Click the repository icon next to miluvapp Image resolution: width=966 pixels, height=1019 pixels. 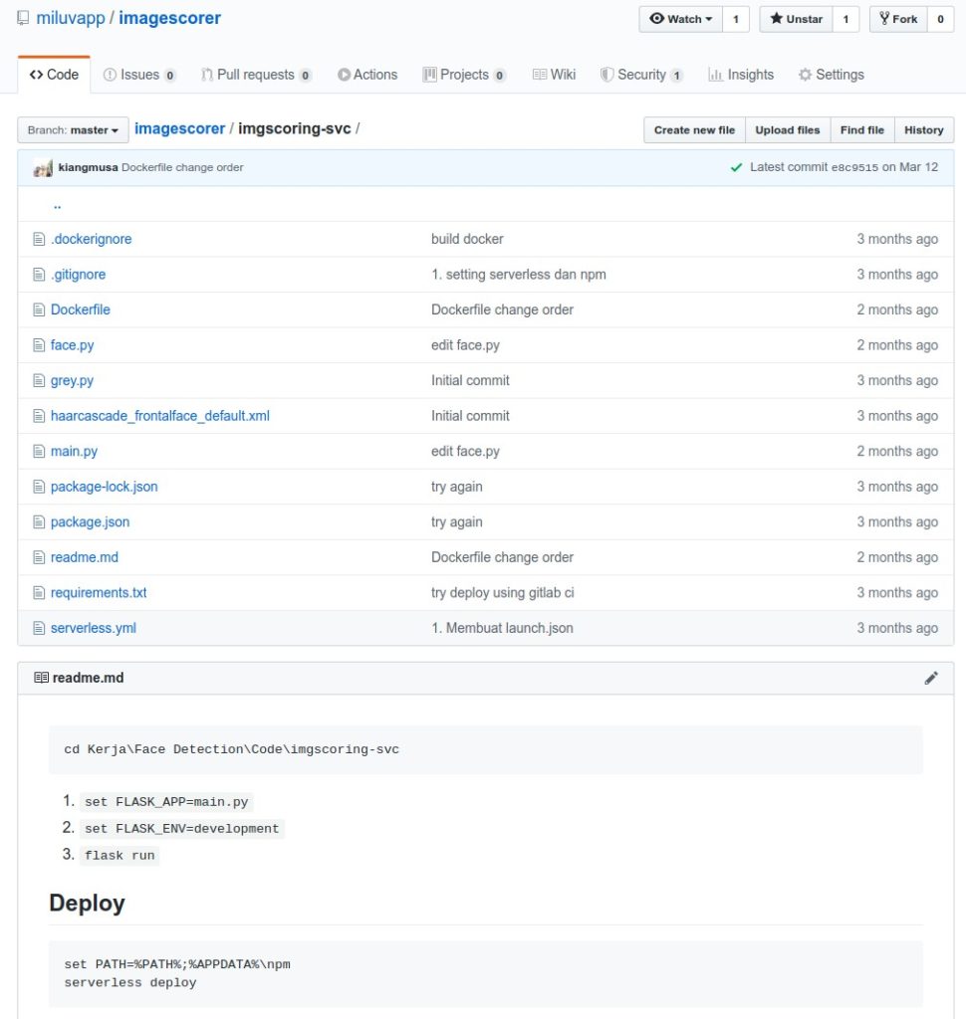[x=23, y=19]
